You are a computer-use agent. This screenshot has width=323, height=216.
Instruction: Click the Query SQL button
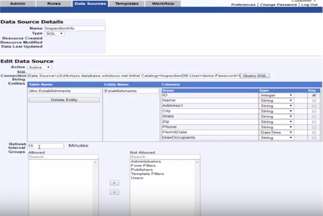(x=255, y=75)
